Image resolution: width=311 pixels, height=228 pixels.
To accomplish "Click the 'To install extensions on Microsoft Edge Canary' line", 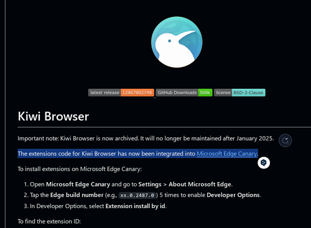I will click(80, 169).
